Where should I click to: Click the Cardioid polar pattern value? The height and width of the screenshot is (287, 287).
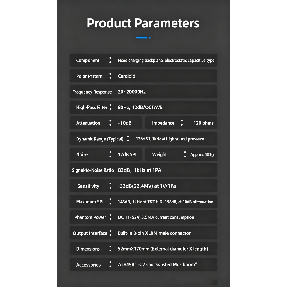coord(126,76)
